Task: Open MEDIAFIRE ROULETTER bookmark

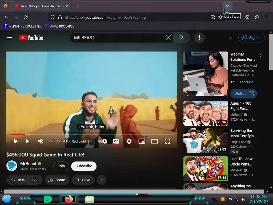Action: [x=22, y=26]
